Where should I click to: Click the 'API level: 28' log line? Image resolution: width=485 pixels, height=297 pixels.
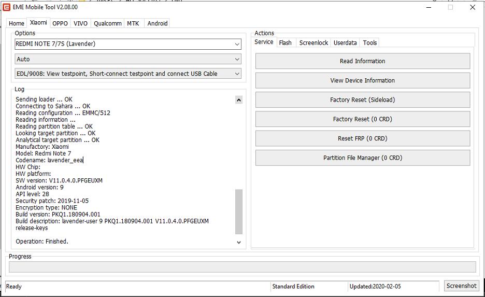[x=32, y=194]
